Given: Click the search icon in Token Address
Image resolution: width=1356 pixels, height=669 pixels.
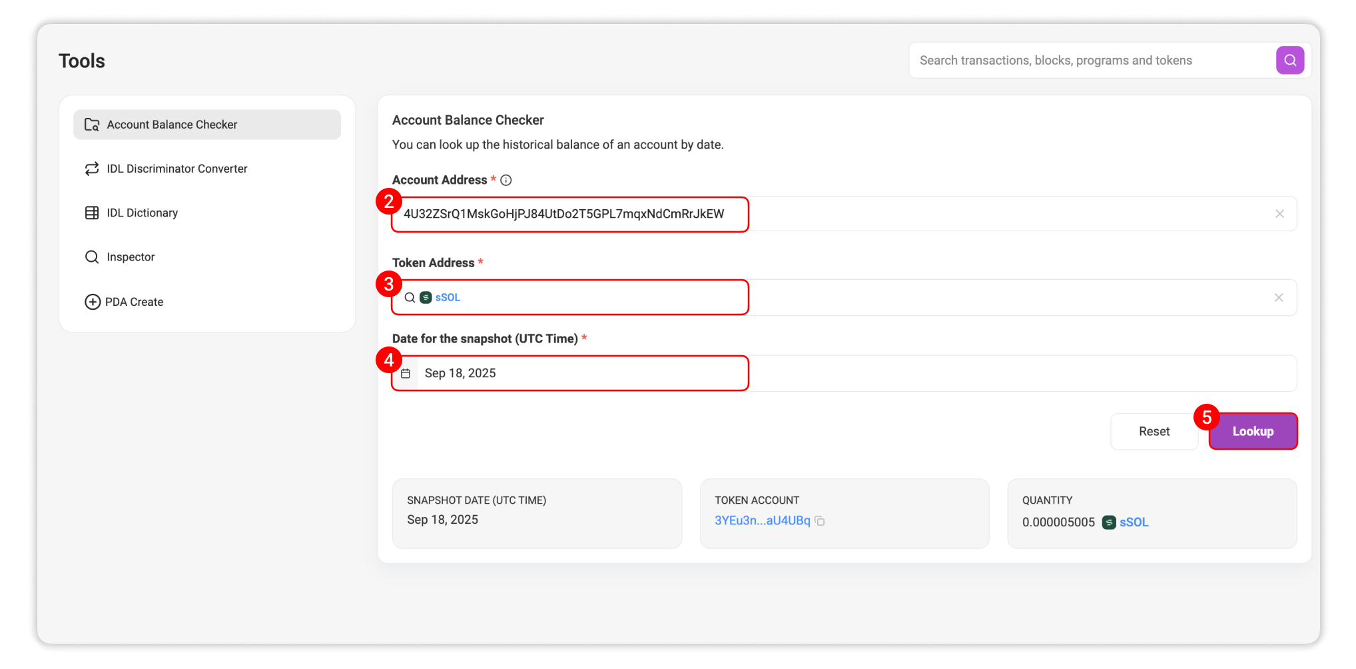Looking at the screenshot, I should tap(410, 298).
